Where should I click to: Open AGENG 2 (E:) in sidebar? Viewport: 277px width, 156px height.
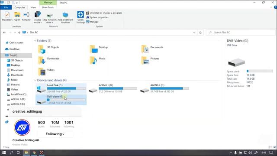point(16,104)
